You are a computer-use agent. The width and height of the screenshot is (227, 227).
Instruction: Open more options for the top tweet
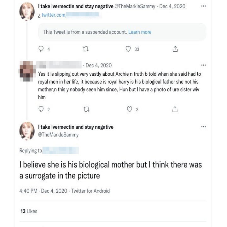tap(203, 6)
